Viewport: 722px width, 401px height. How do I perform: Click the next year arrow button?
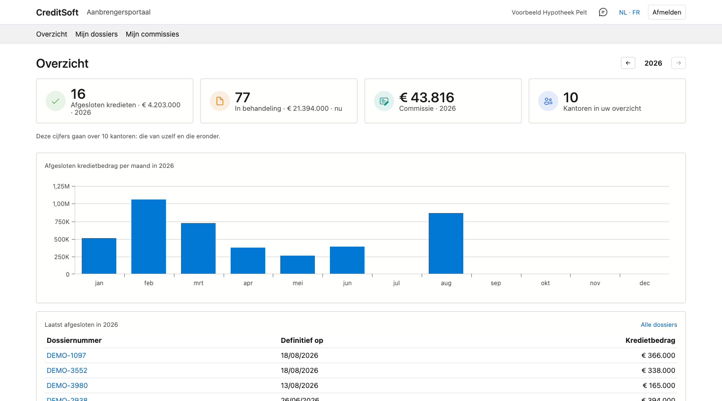[x=678, y=63]
